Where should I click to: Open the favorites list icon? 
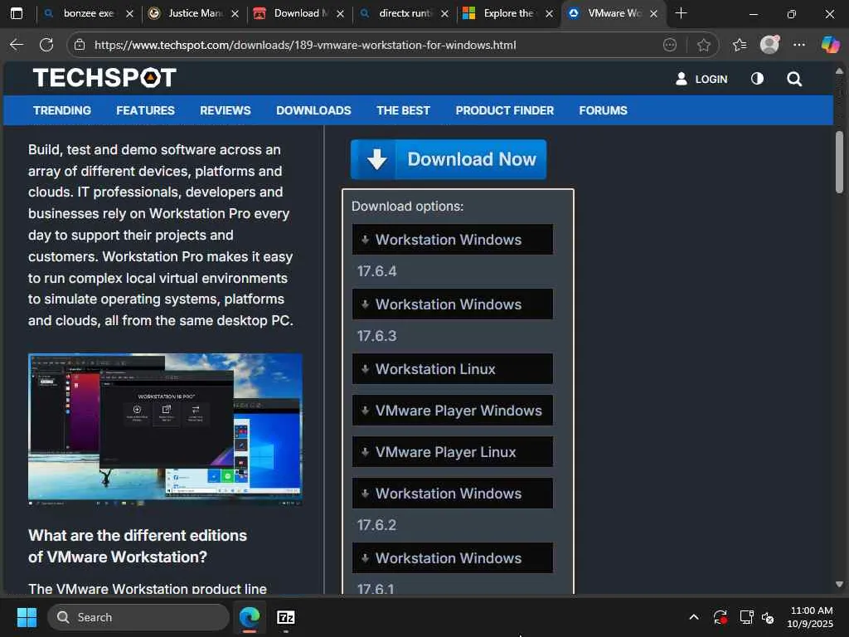739,45
